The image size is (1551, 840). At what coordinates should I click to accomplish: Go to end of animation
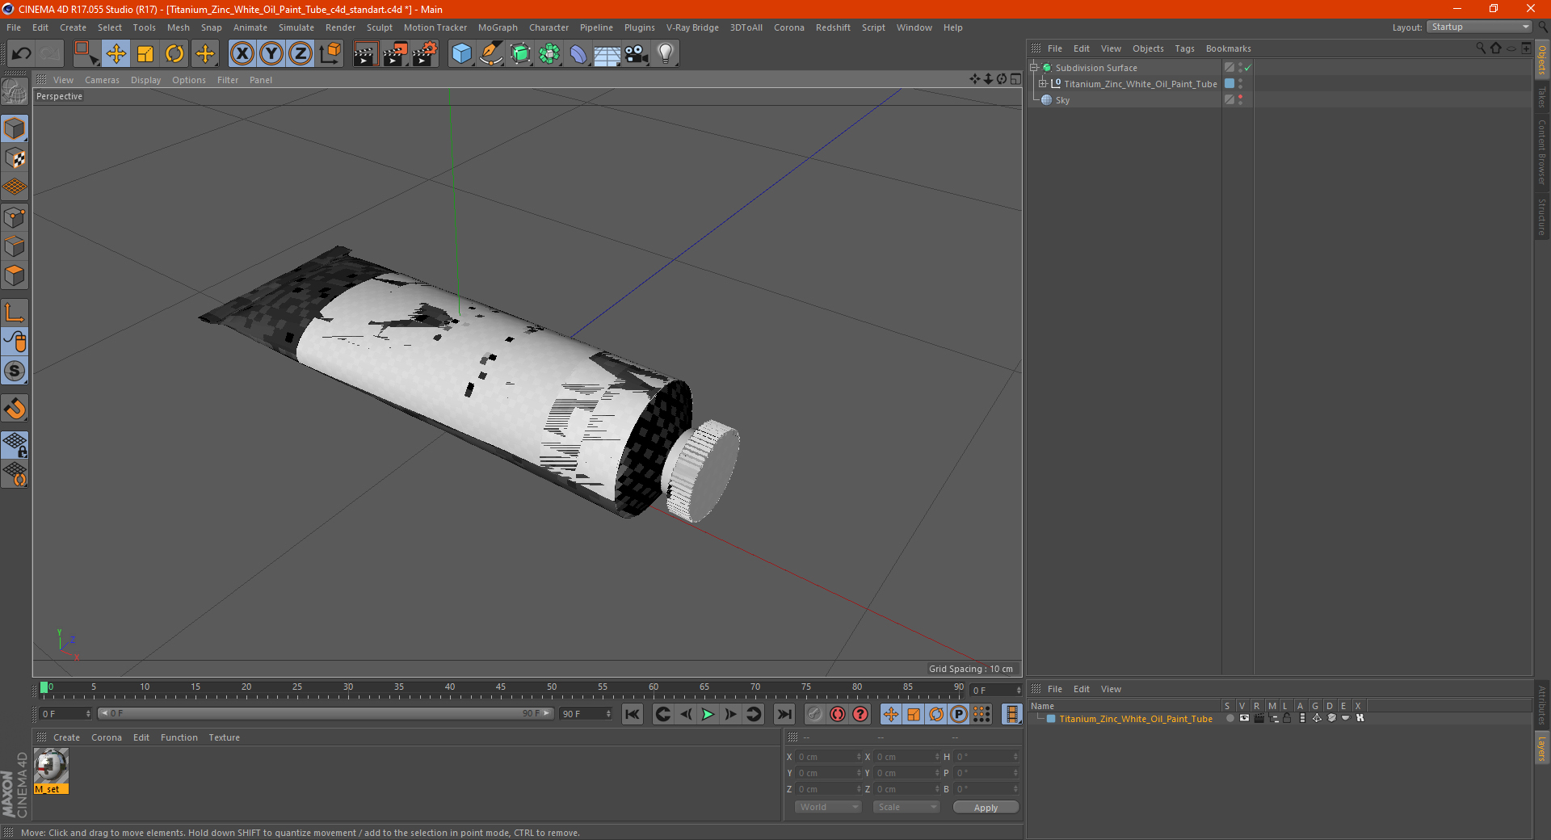coord(784,714)
